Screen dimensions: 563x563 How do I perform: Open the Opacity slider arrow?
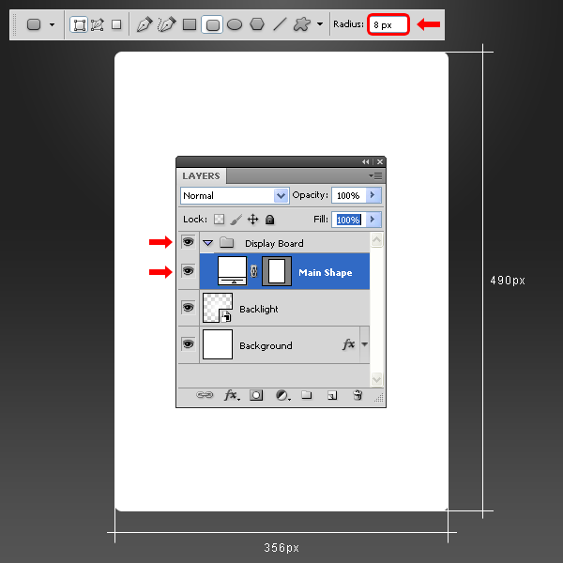pos(373,195)
